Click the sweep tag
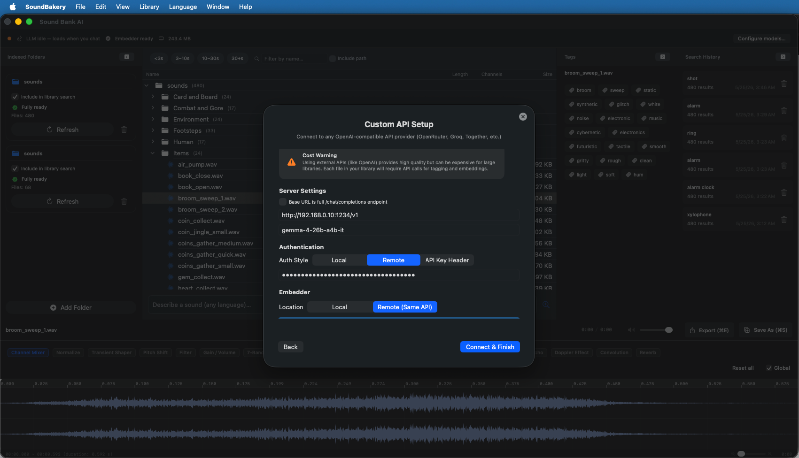 coord(614,90)
